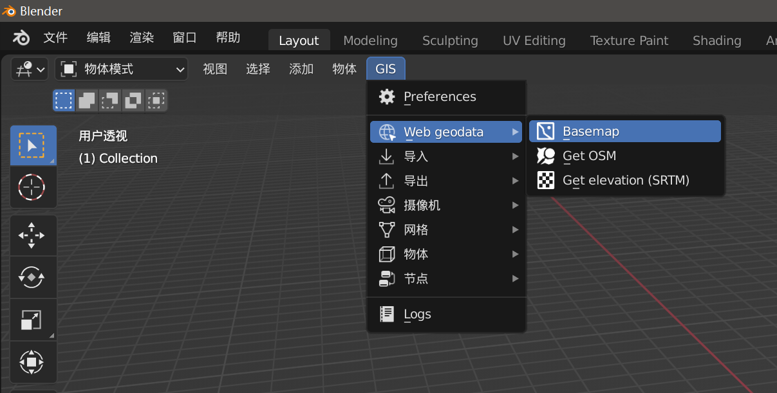Open the 窗口 menu
The width and height of the screenshot is (777, 393).
click(x=185, y=38)
